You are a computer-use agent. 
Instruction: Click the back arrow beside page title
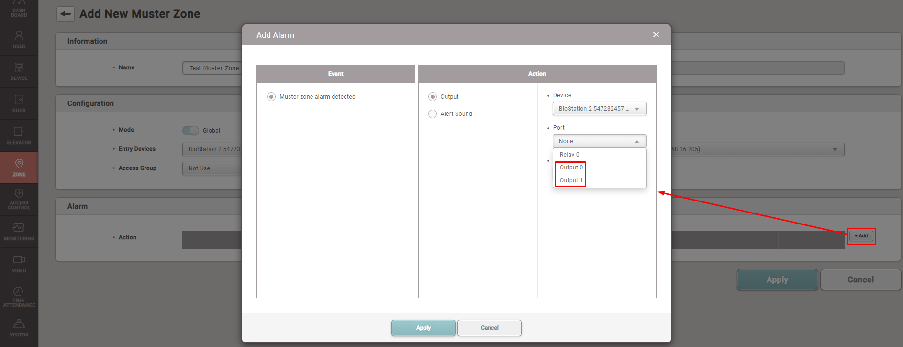coord(66,14)
